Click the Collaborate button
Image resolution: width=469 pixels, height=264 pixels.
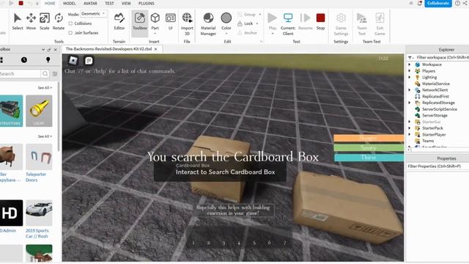click(438, 3)
